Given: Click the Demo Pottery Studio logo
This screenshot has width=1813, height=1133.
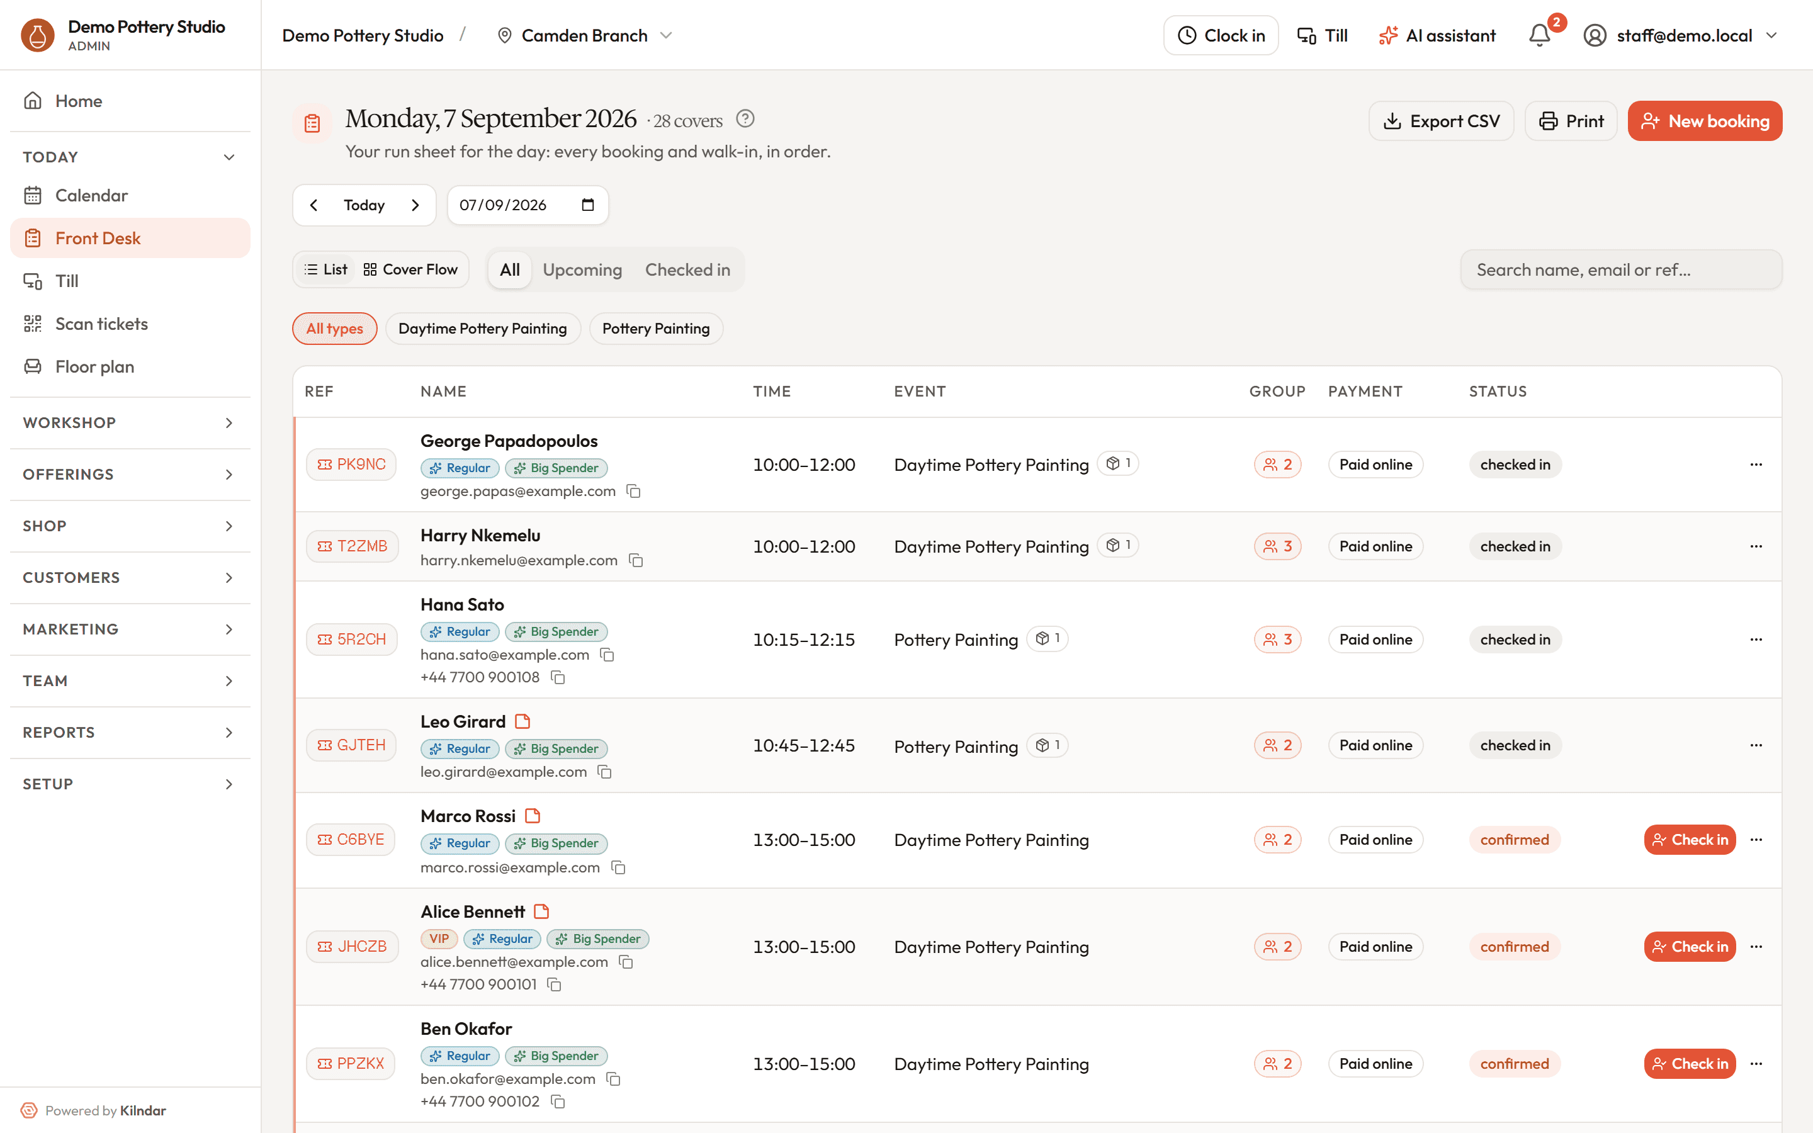Looking at the screenshot, I should [x=38, y=35].
